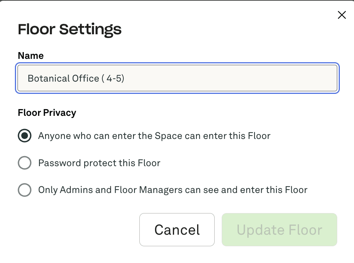Choose the 'Password protect this Floor' radio circle
Viewport: 354px width, 263px height.
(x=25, y=163)
